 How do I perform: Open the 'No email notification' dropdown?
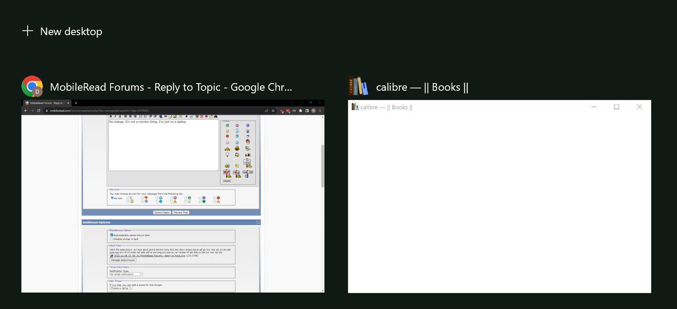point(126,274)
